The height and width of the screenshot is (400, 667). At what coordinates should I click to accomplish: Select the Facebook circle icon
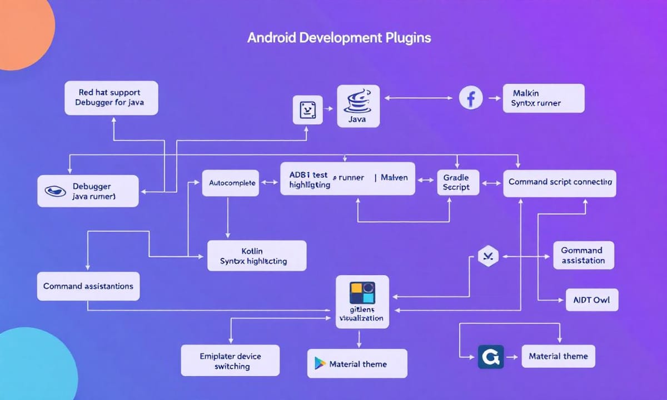(x=471, y=98)
